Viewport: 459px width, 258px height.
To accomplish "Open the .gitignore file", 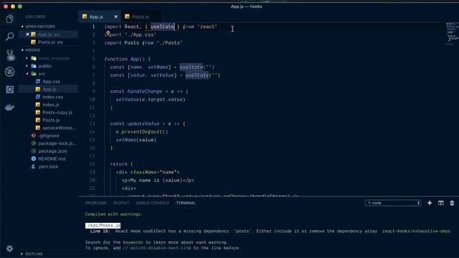I will point(49,135).
